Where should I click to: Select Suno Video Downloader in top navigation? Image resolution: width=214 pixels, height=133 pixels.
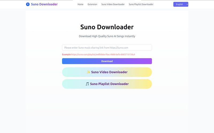(113, 4)
